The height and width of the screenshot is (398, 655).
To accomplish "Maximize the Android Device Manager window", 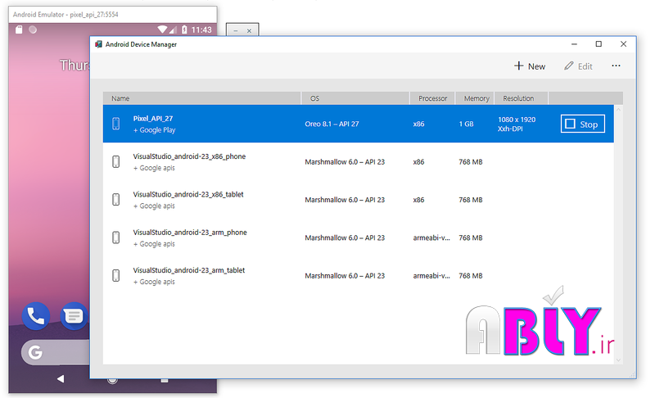I will pos(599,44).
